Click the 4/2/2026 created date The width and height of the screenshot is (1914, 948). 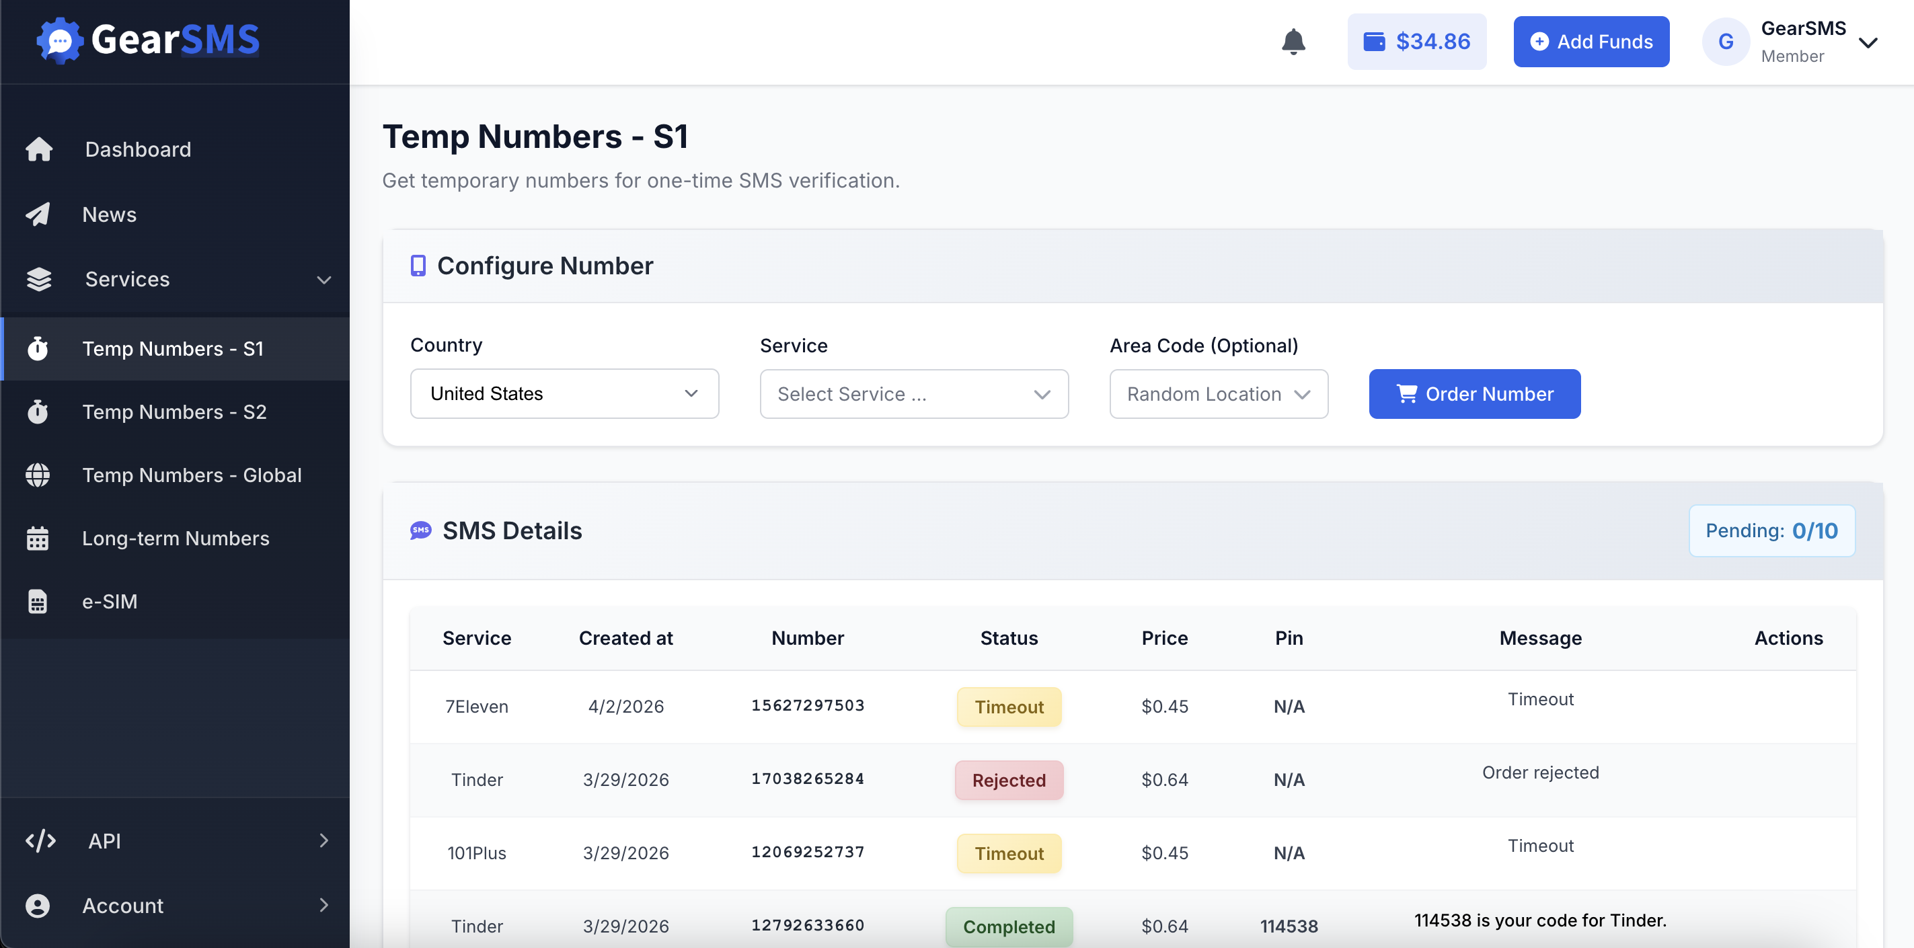coord(625,707)
